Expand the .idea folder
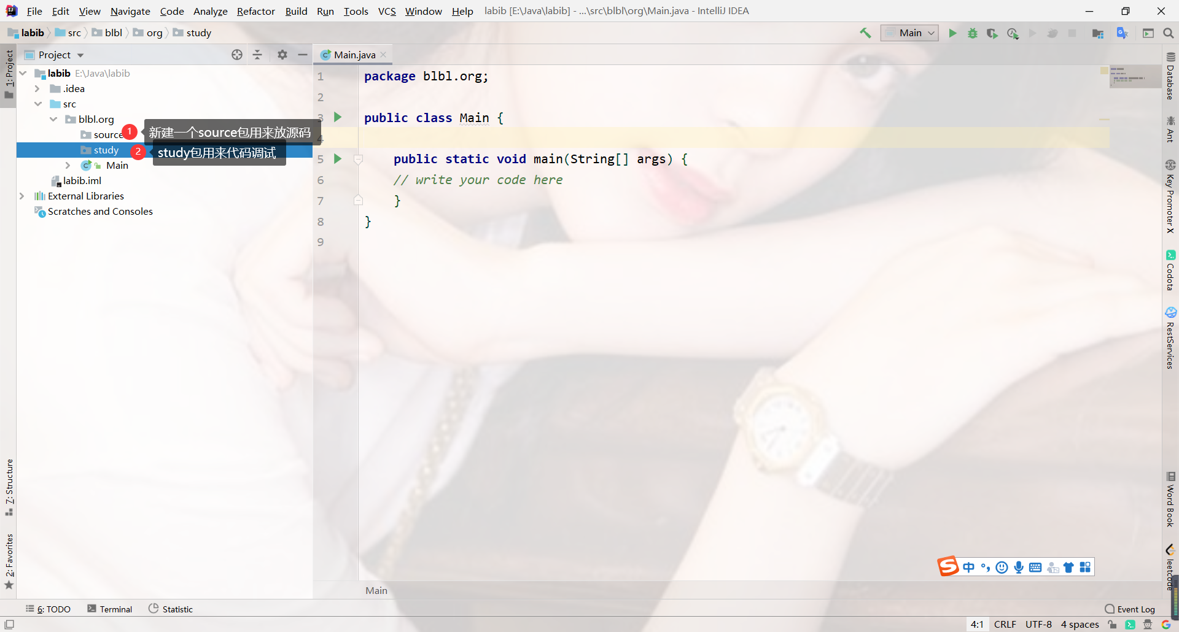The image size is (1179, 632). [x=37, y=88]
